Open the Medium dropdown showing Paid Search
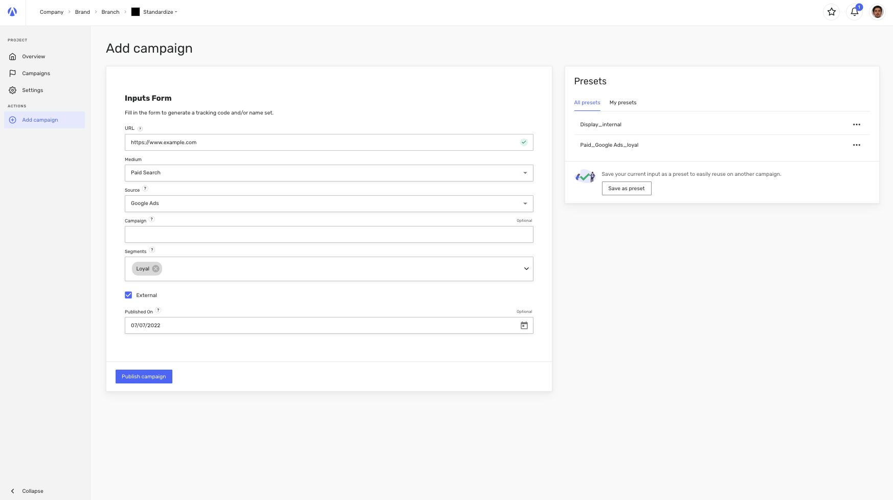This screenshot has width=893, height=500. tap(525, 173)
